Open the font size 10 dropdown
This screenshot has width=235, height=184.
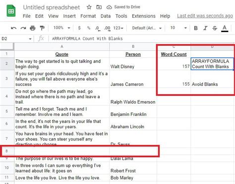click(x=178, y=28)
